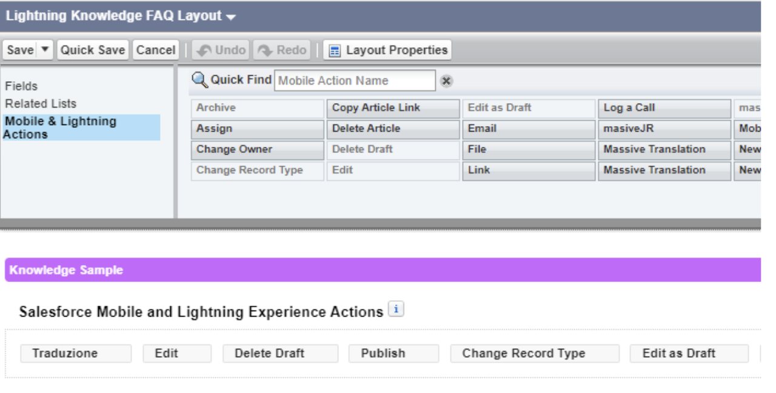Screen dimensions: 776x393
Task: Select the Assign action in palette
Action: pyautogui.click(x=258, y=129)
